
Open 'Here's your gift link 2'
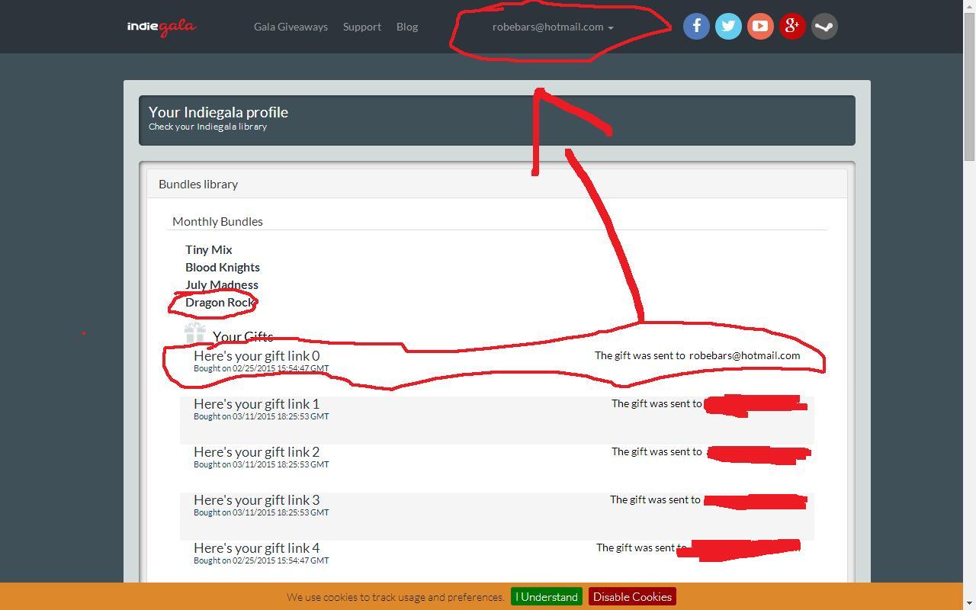coord(257,451)
